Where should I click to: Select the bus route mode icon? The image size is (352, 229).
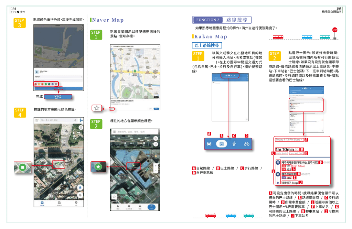click(222, 144)
